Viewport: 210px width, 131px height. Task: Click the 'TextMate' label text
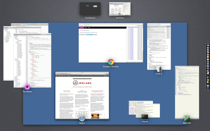tap(27, 92)
